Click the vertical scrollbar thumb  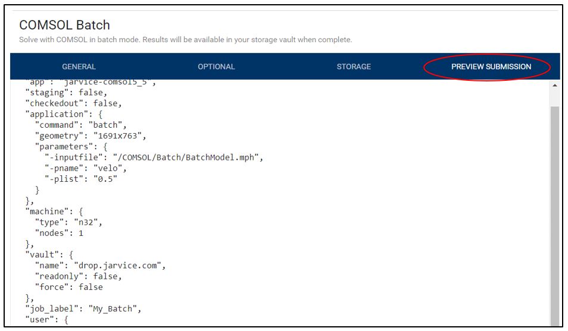pyautogui.click(x=554, y=216)
